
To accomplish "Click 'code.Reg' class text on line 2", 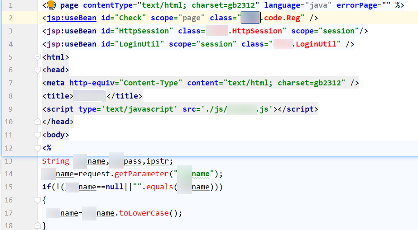I will tap(282, 18).
